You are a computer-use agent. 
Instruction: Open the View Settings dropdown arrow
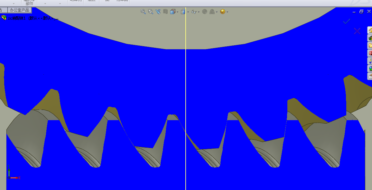point(228,12)
